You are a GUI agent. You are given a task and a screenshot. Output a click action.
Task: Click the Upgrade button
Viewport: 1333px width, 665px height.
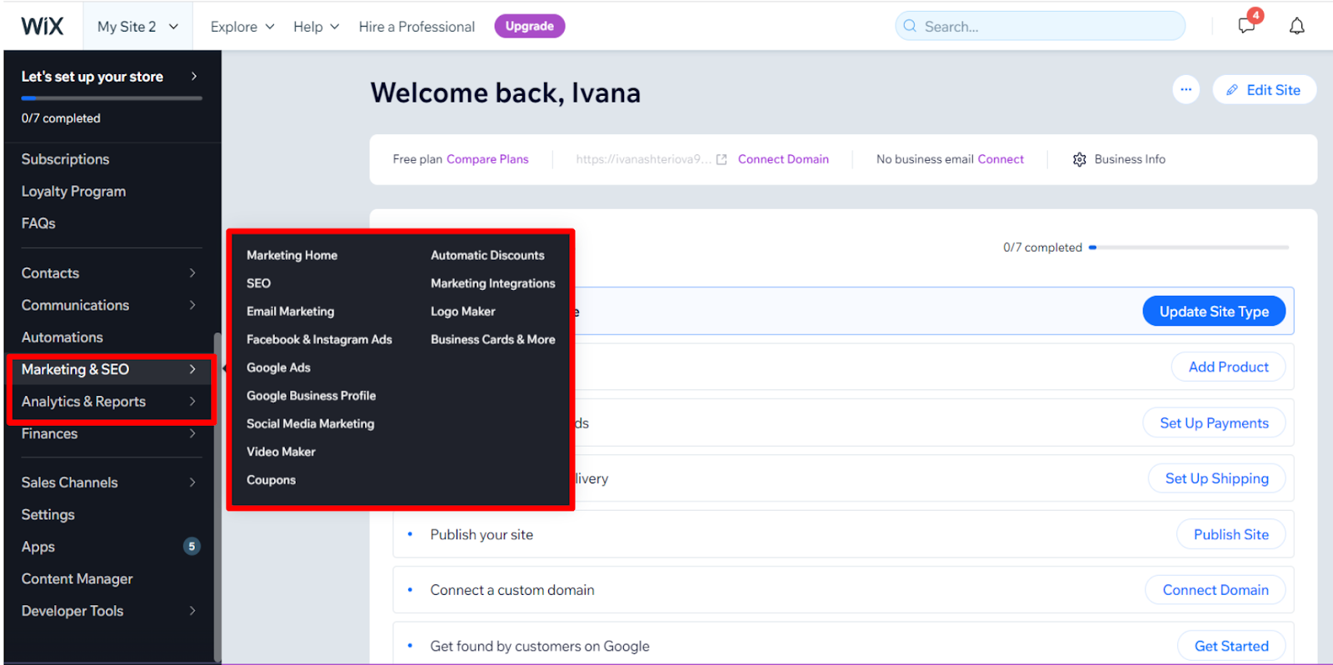(x=530, y=27)
